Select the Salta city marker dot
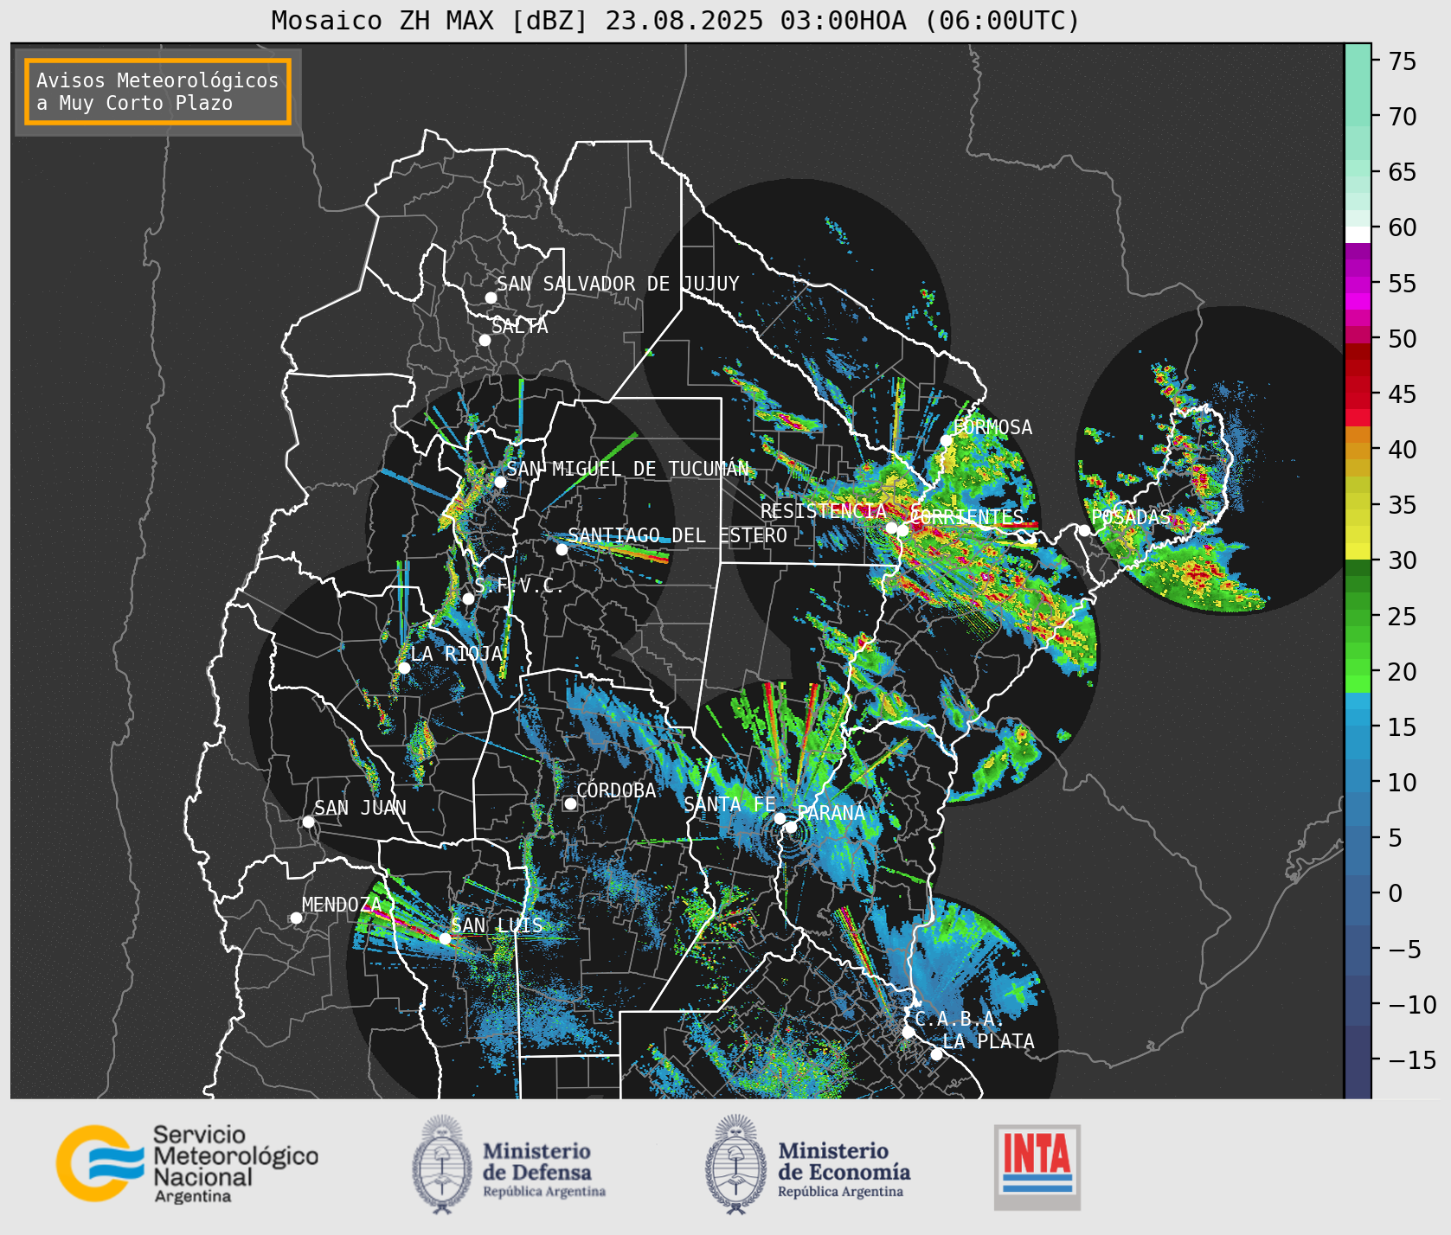This screenshot has width=1451, height=1235. [x=485, y=340]
